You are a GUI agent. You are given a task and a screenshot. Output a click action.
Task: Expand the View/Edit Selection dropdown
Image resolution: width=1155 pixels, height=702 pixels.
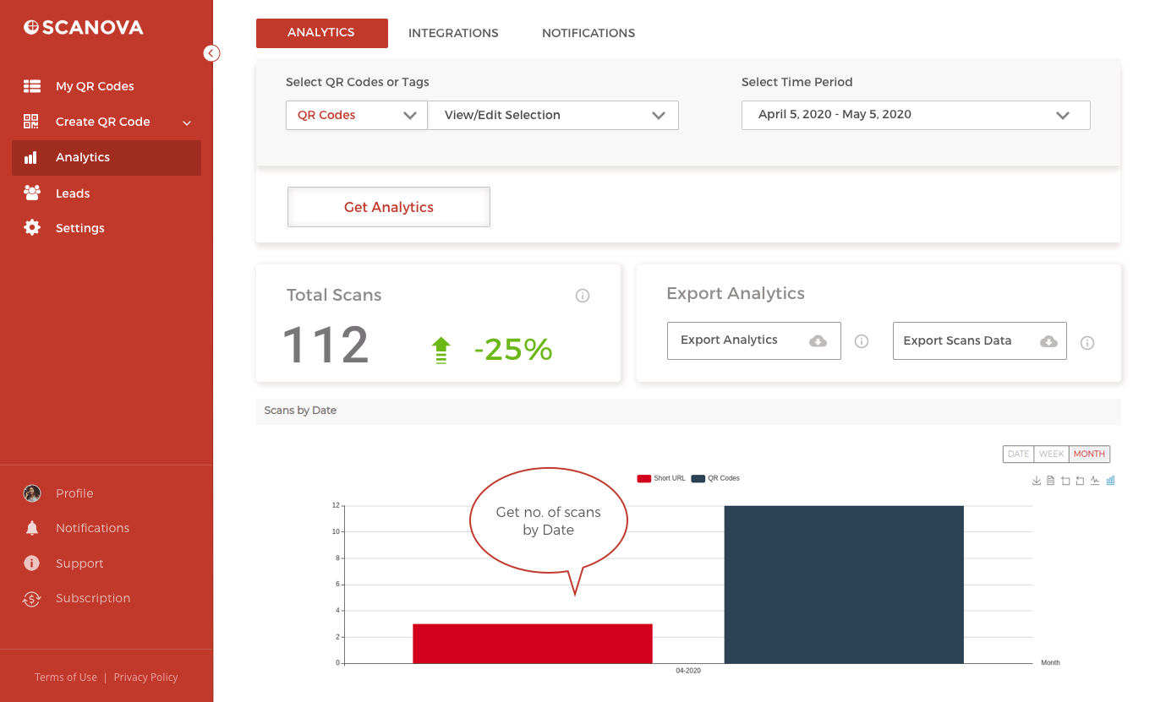[554, 115]
